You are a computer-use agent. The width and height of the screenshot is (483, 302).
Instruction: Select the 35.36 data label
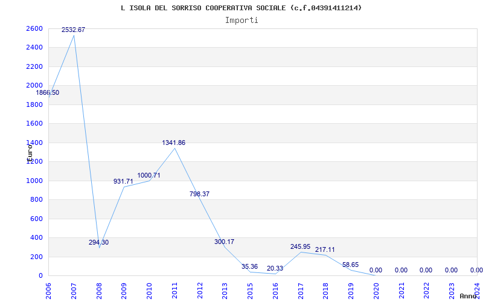(x=249, y=267)
